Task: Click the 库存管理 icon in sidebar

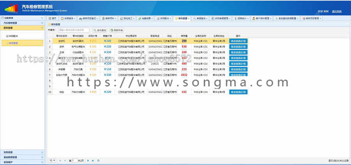Action: 7,43
